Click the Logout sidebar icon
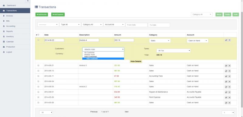Image resolution: width=243 pixels, height=117 pixels. [x=4, y=52]
